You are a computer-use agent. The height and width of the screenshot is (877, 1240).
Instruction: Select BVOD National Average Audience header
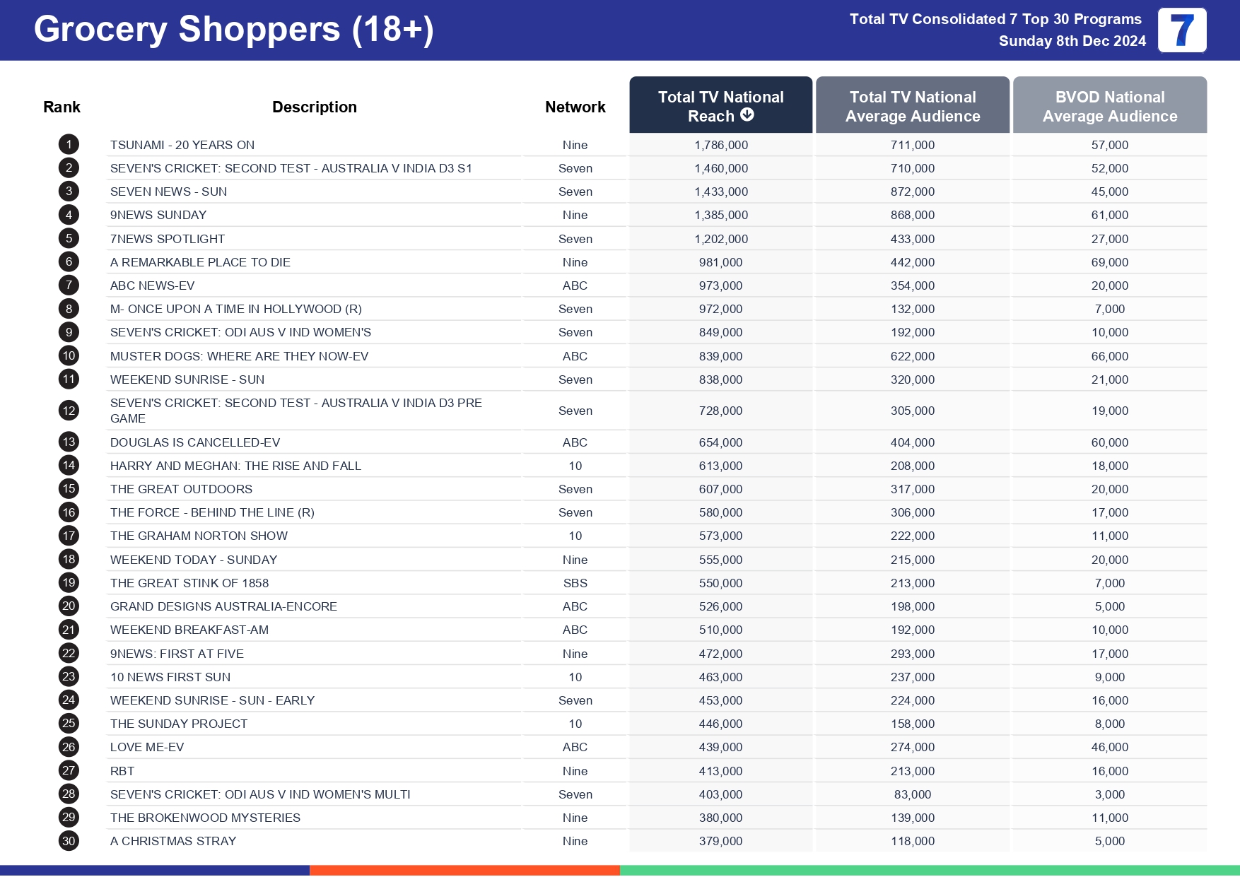[1109, 106]
